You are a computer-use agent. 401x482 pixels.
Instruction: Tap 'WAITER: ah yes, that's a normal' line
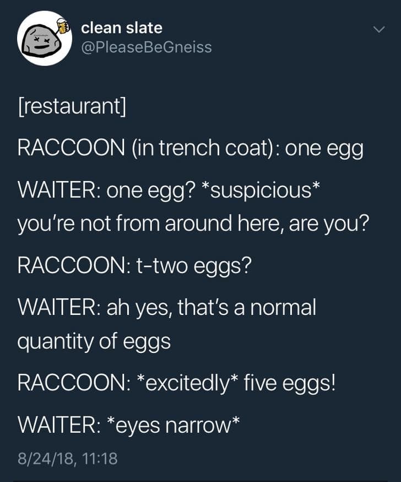pos(167,307)
